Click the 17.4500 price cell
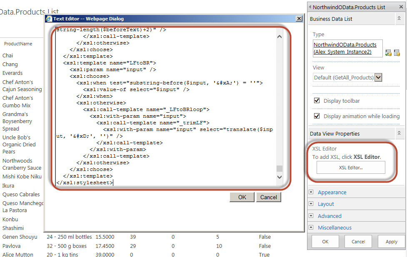The image size is (407, 257). pos(105,246)
